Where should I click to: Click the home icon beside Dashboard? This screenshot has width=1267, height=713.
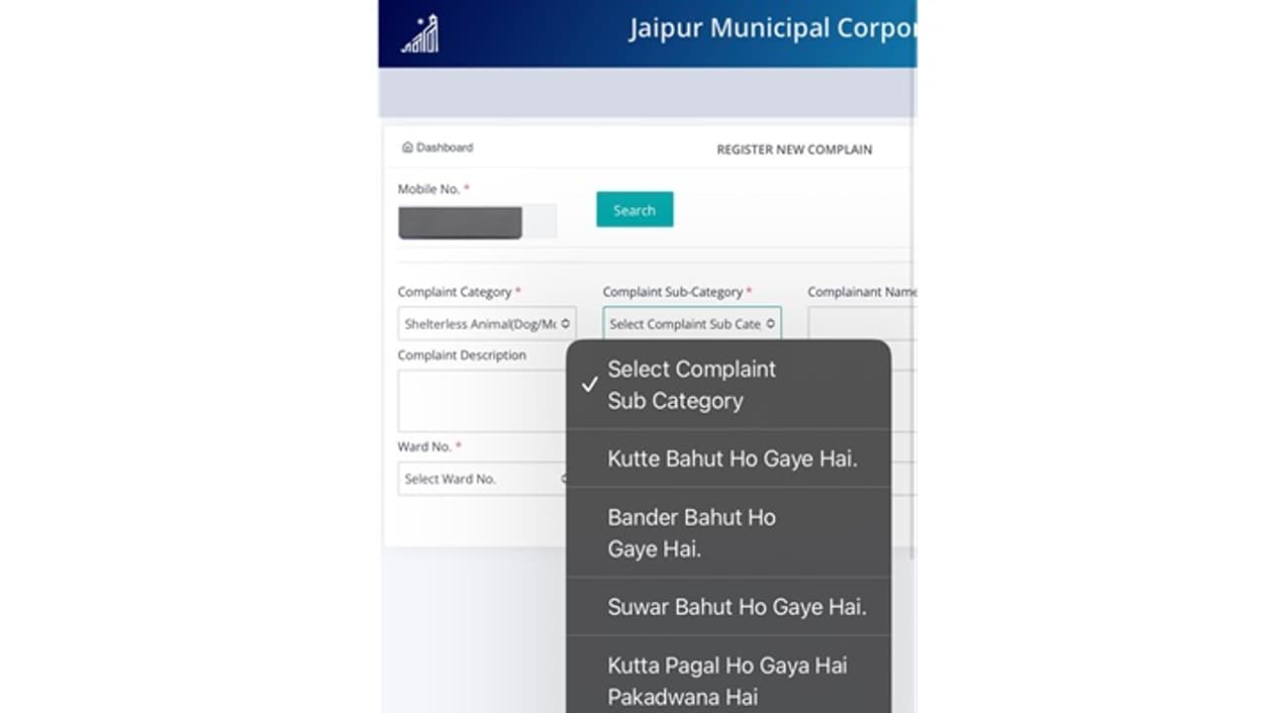click(407, 148)
